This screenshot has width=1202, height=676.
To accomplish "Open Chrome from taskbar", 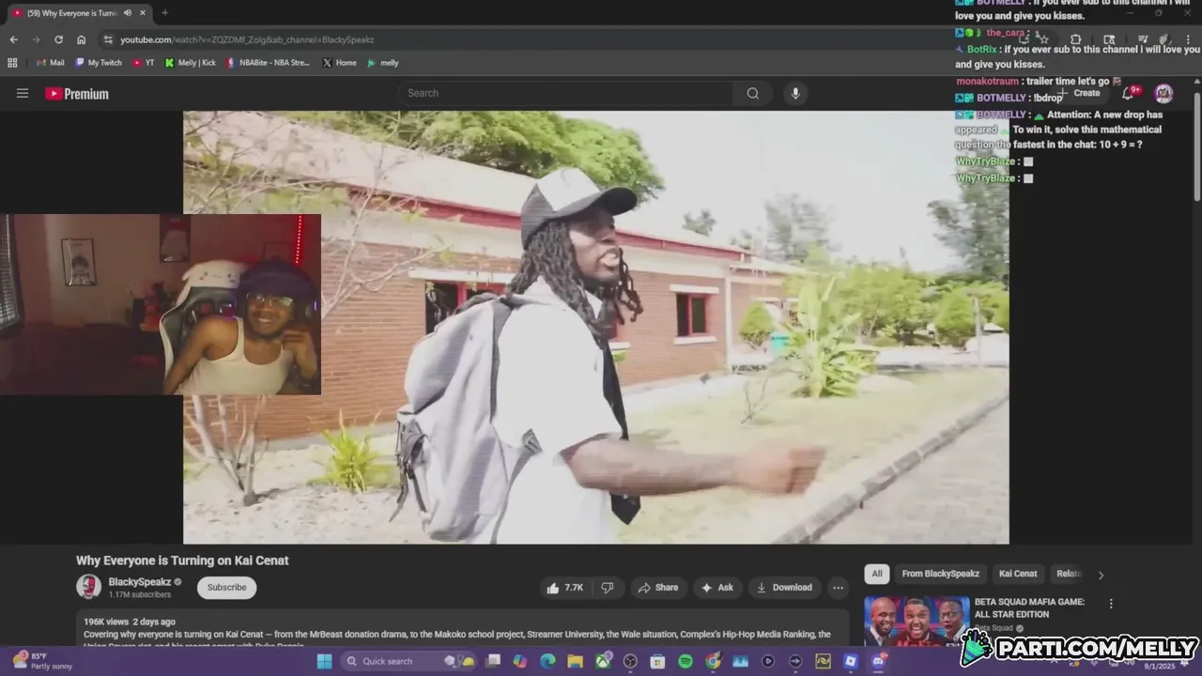I will pyautogui.click(x=713, y=661).
